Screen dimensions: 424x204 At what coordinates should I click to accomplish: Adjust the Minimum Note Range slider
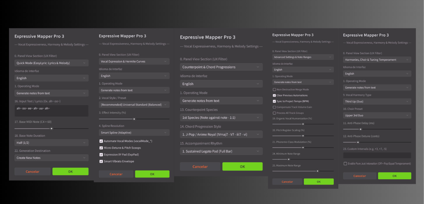303,159
